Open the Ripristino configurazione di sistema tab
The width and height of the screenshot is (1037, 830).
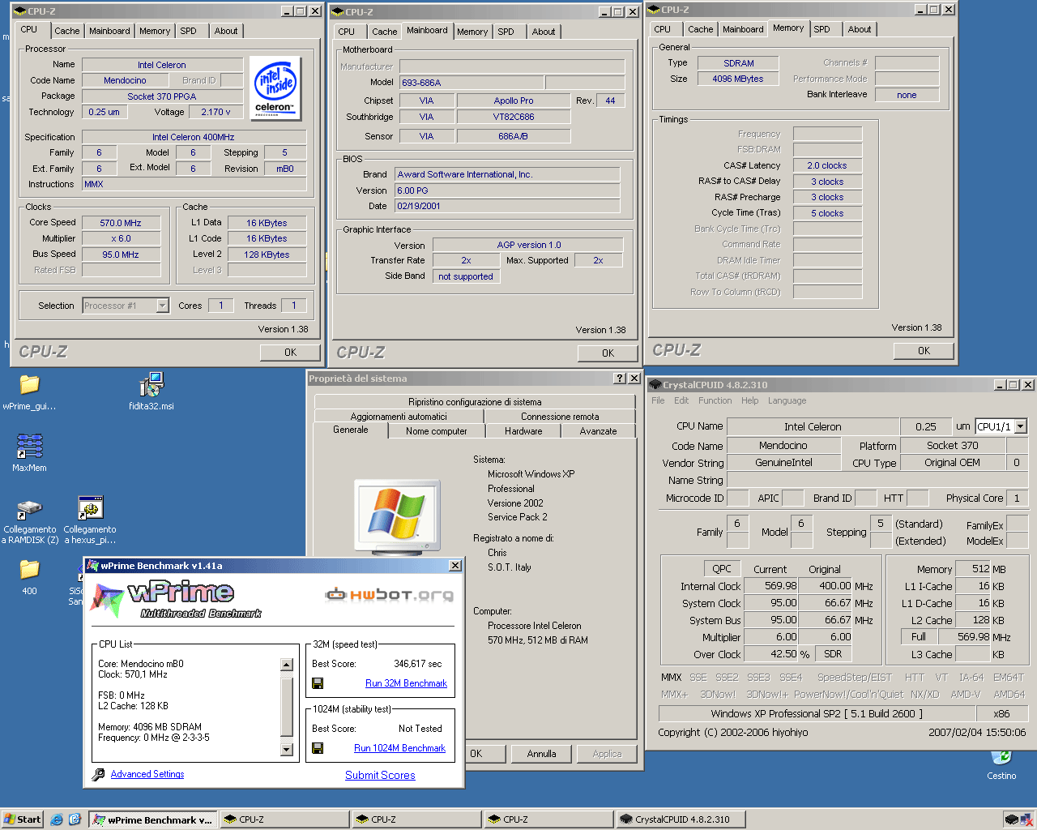(x=475, y=402)
